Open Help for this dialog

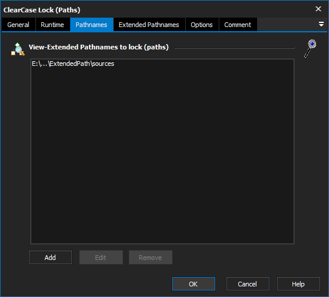point(298,284)
